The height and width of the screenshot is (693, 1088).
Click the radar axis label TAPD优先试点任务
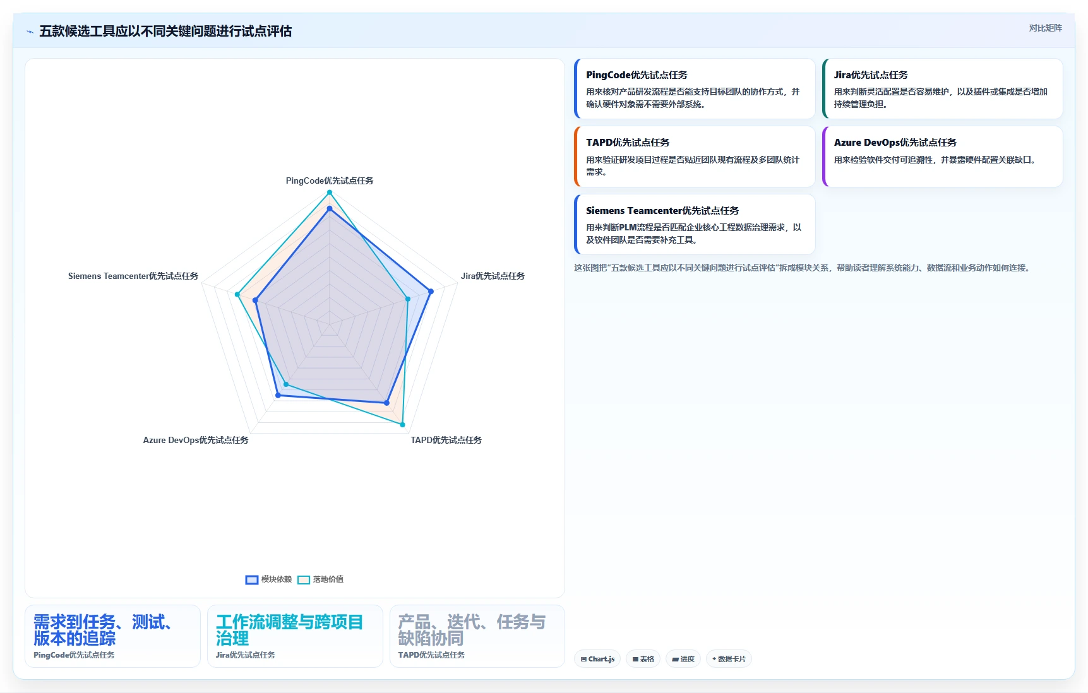tap(446, 440)
